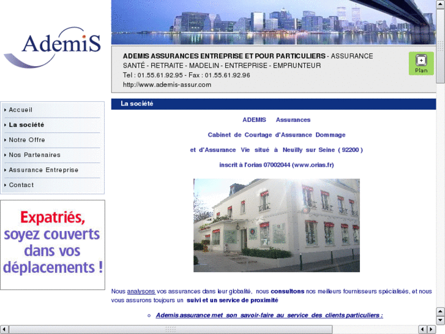Click the 'La société' blue section header
Image resolution: width=445 pixels, height=334 pixels.
pos(273,104)
